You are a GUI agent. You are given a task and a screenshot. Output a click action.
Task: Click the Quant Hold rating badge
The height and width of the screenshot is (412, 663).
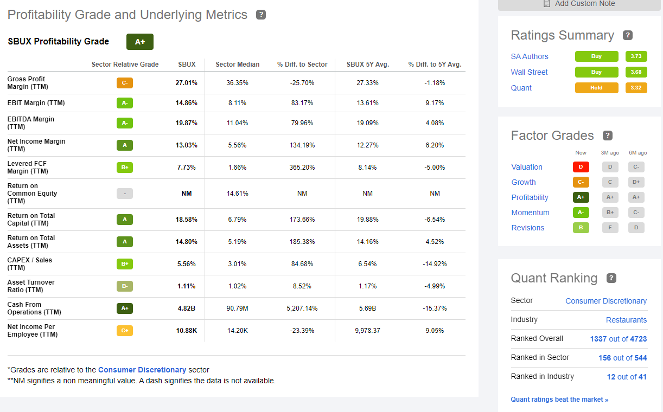[x=596, y=88]
